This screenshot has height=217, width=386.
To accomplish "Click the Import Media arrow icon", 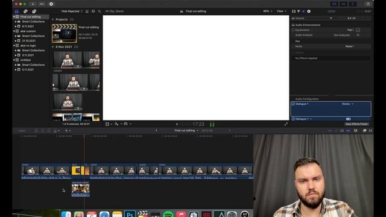I will 33,4.
